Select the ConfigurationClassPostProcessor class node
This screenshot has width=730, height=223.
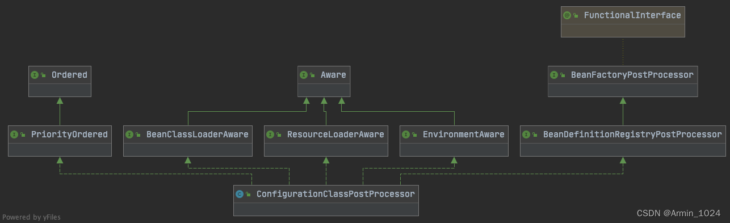[x=326, y=200]
